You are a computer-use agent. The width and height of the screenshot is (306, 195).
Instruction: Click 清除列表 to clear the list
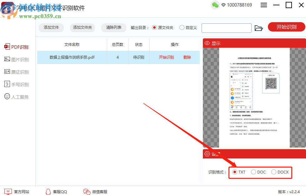point(113,27)
